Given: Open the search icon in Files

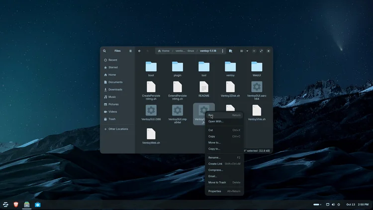Looking at the screenshot, I should 104,51.
